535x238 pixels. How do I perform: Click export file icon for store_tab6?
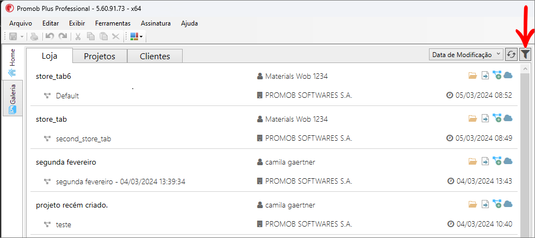tap(485, 76)
